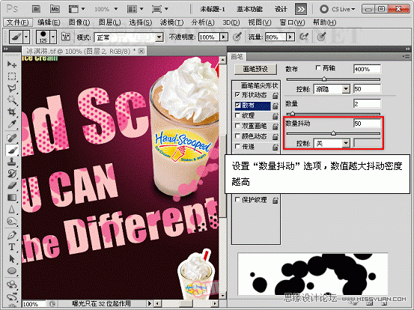
Task: Open the 图层(L) menu
Action: [x=109, y=22]
